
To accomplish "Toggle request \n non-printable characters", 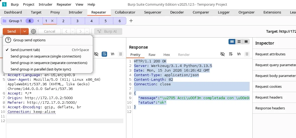I will (112, 54).
